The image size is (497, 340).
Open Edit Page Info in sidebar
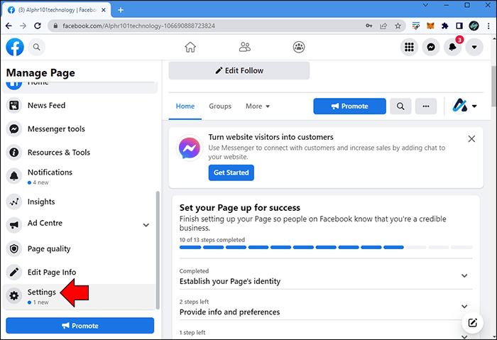pos(80,272)
